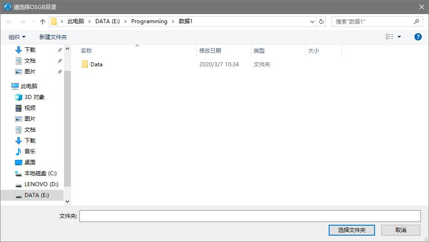Select DATA (E:) drive in navigation pane
The width and height of the screenshot is (429, 242).
pyautogui.click(x=32, y=195)
